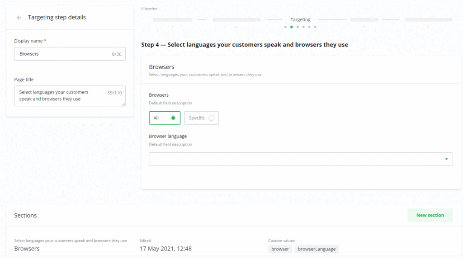The height and width of the screenshot is (260, 463).
Task: Select the Targeting step in progress bar
Action: [300, 20]
